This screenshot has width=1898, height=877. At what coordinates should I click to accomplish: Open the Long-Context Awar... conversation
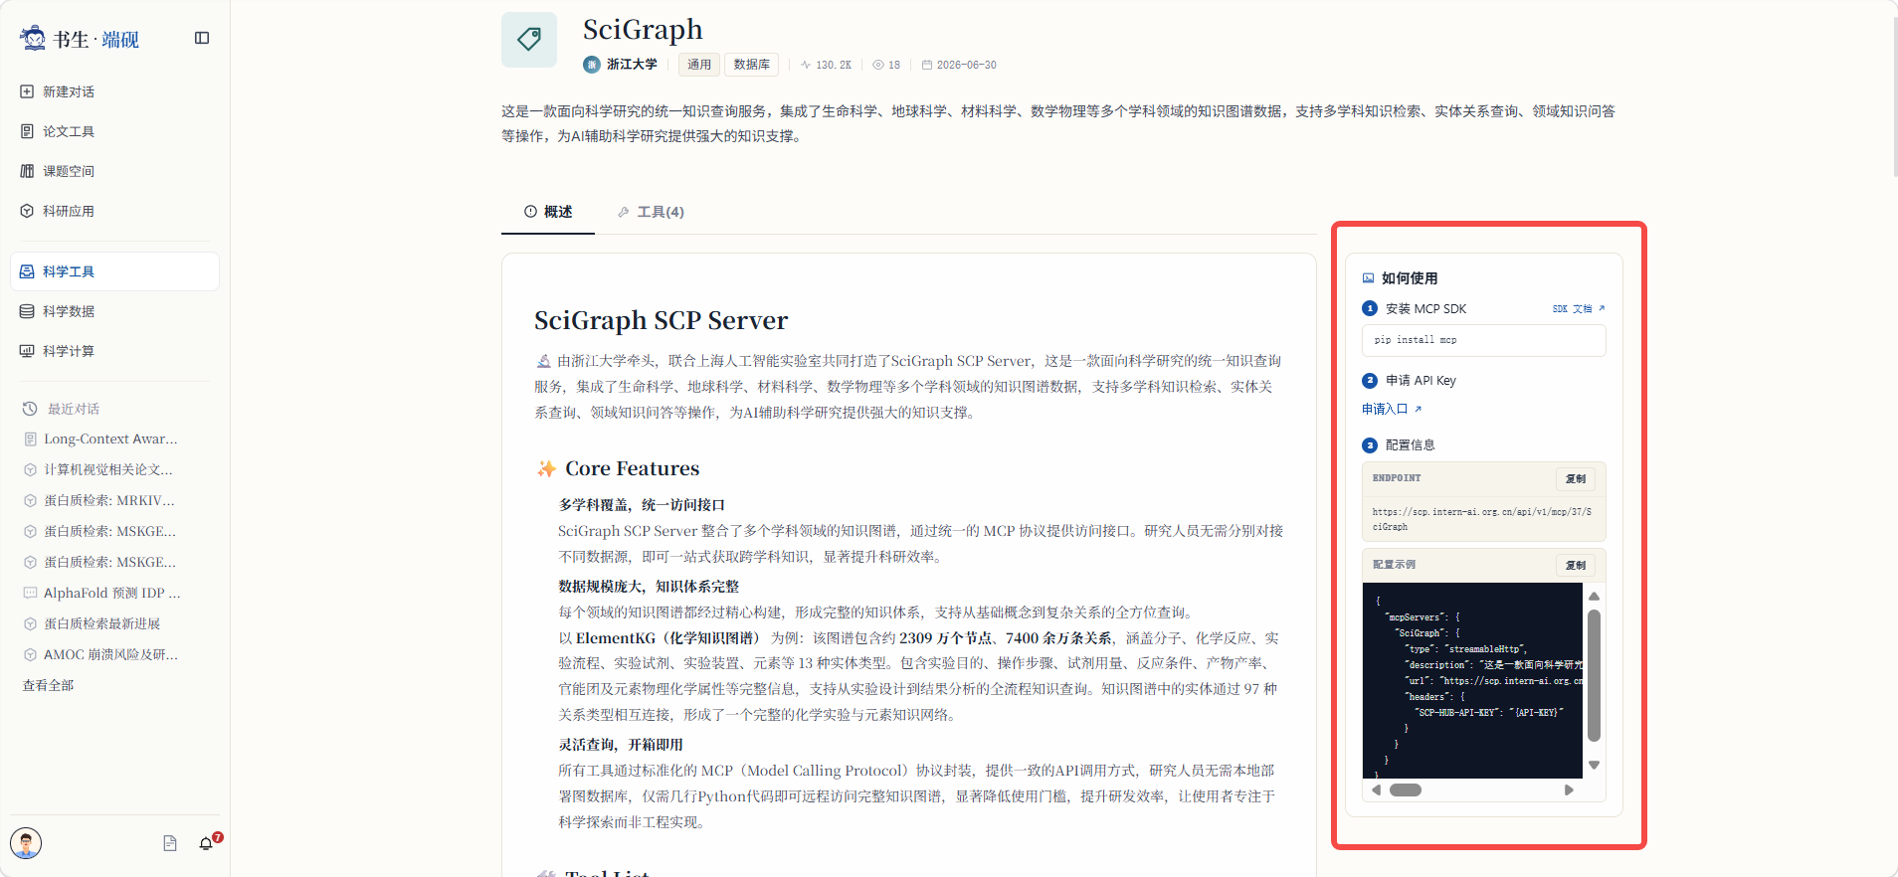point(110,438)
